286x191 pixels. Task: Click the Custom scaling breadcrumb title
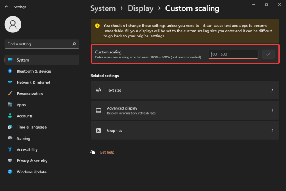[192, 8]
